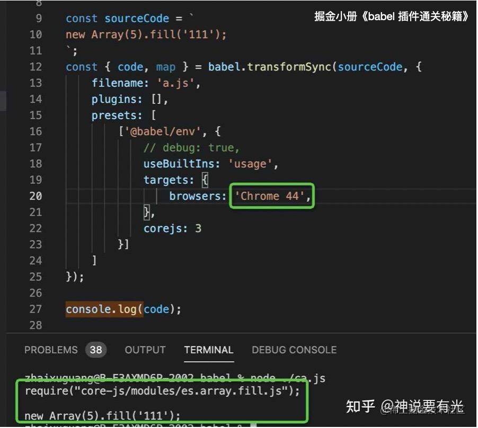Switch to the PROBLEMS panel tab
This screenshot has width=478, height=428.
coord(51,350)
